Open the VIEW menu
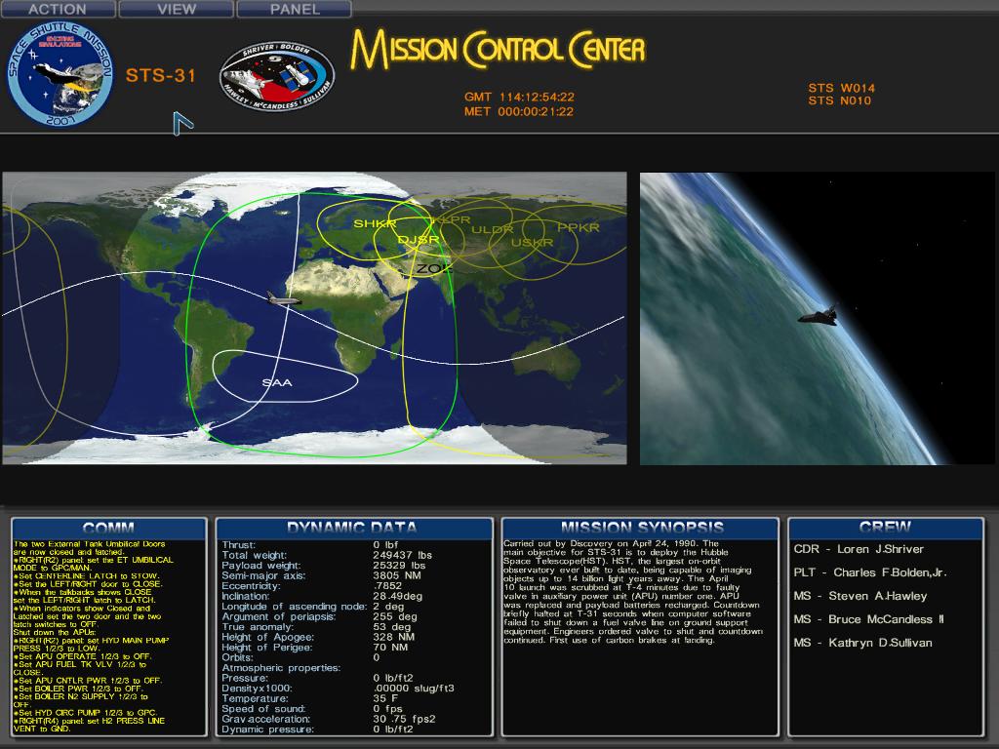The image size is (999, 749). [x=177, y=9]
